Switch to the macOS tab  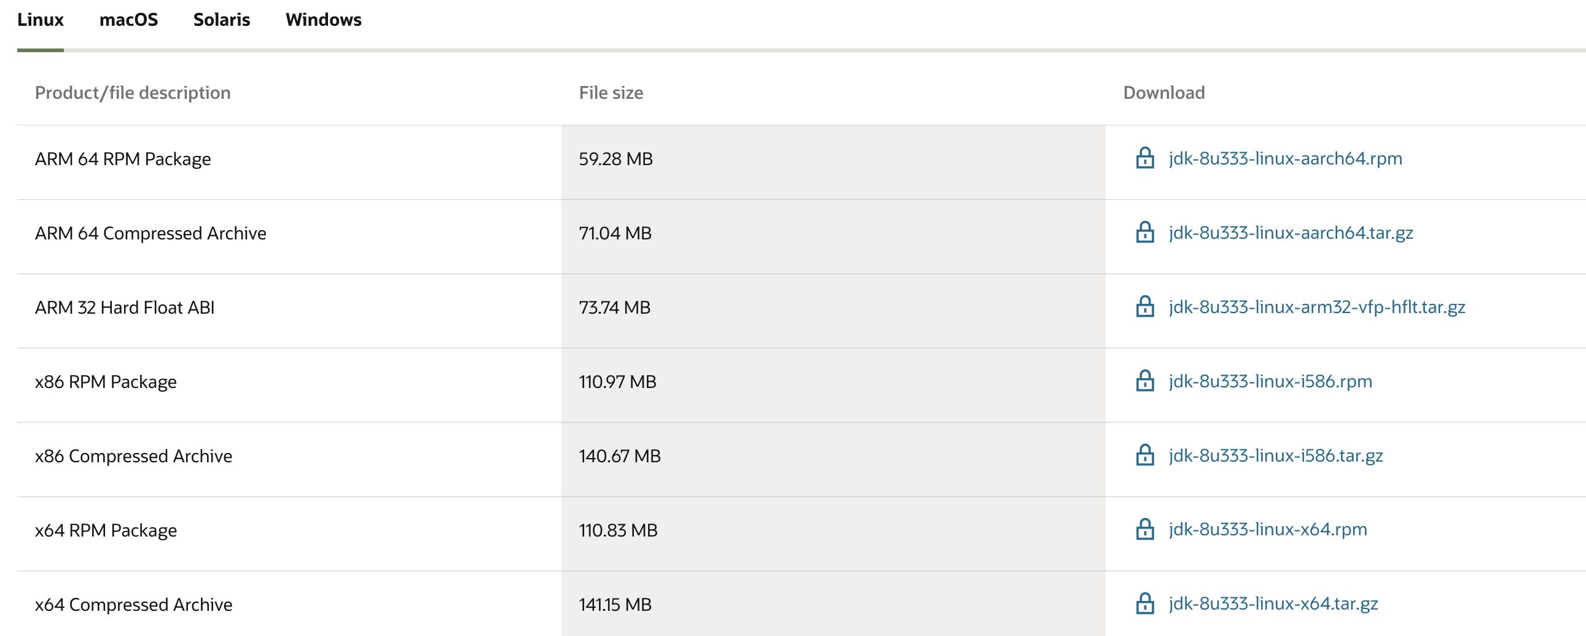tap(128, 20)
